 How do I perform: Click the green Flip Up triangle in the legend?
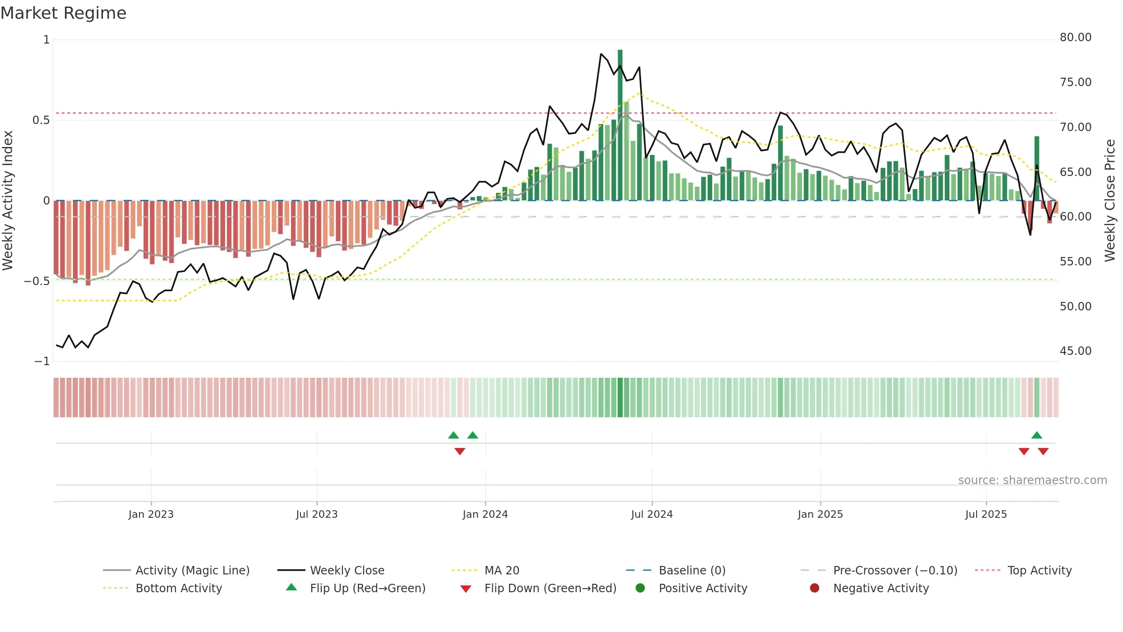click(292, 587)
